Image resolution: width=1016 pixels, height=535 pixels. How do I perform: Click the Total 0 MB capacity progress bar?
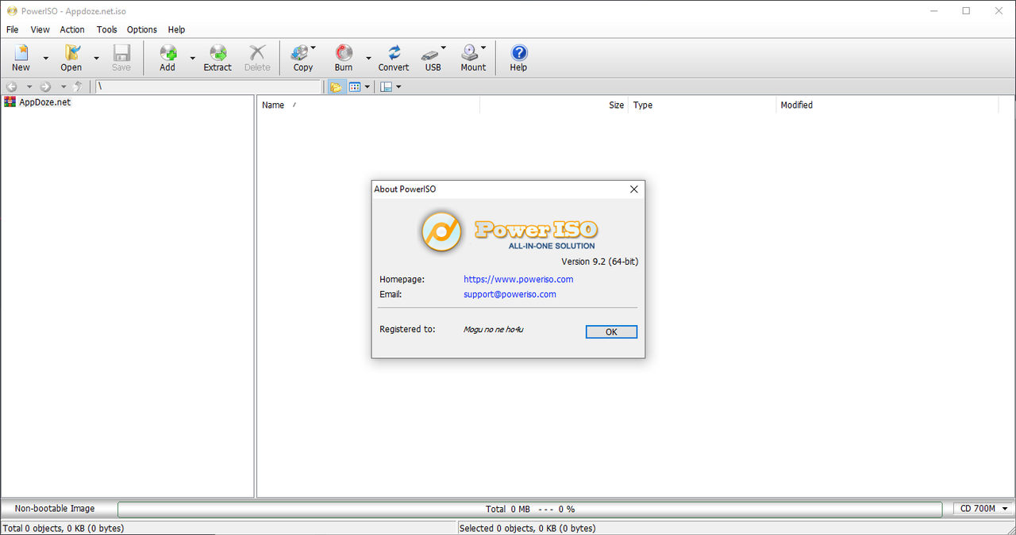530,509
